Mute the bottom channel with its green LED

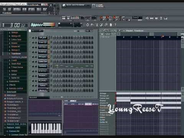click(30, 90)
